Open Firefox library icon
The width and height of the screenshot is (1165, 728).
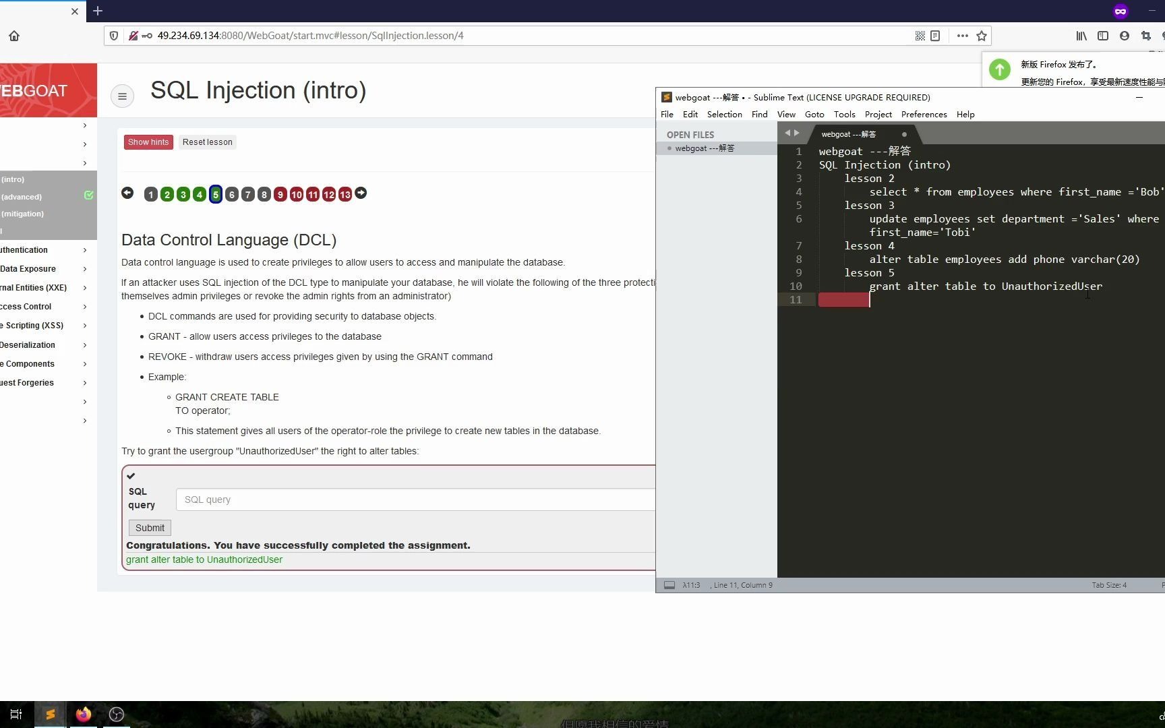1081,36
